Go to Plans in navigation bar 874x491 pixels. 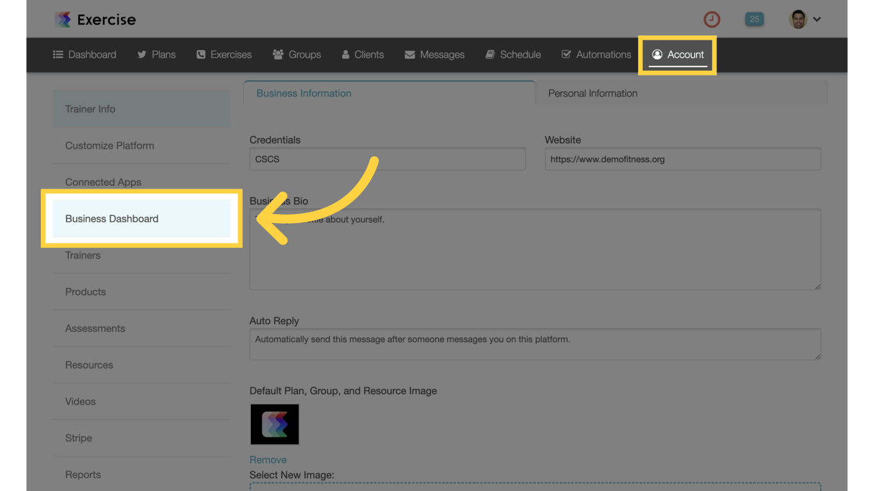click(x=157, y=54)
